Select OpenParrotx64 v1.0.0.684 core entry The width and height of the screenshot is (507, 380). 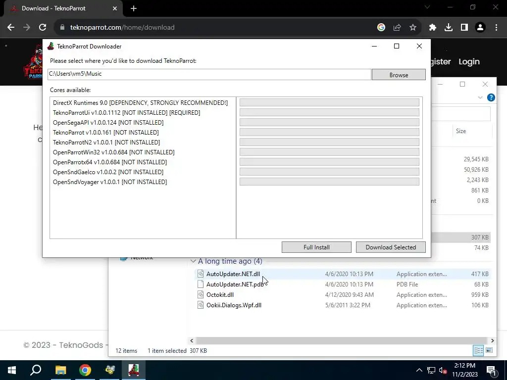pyautogui.click(x=110, y=162)
